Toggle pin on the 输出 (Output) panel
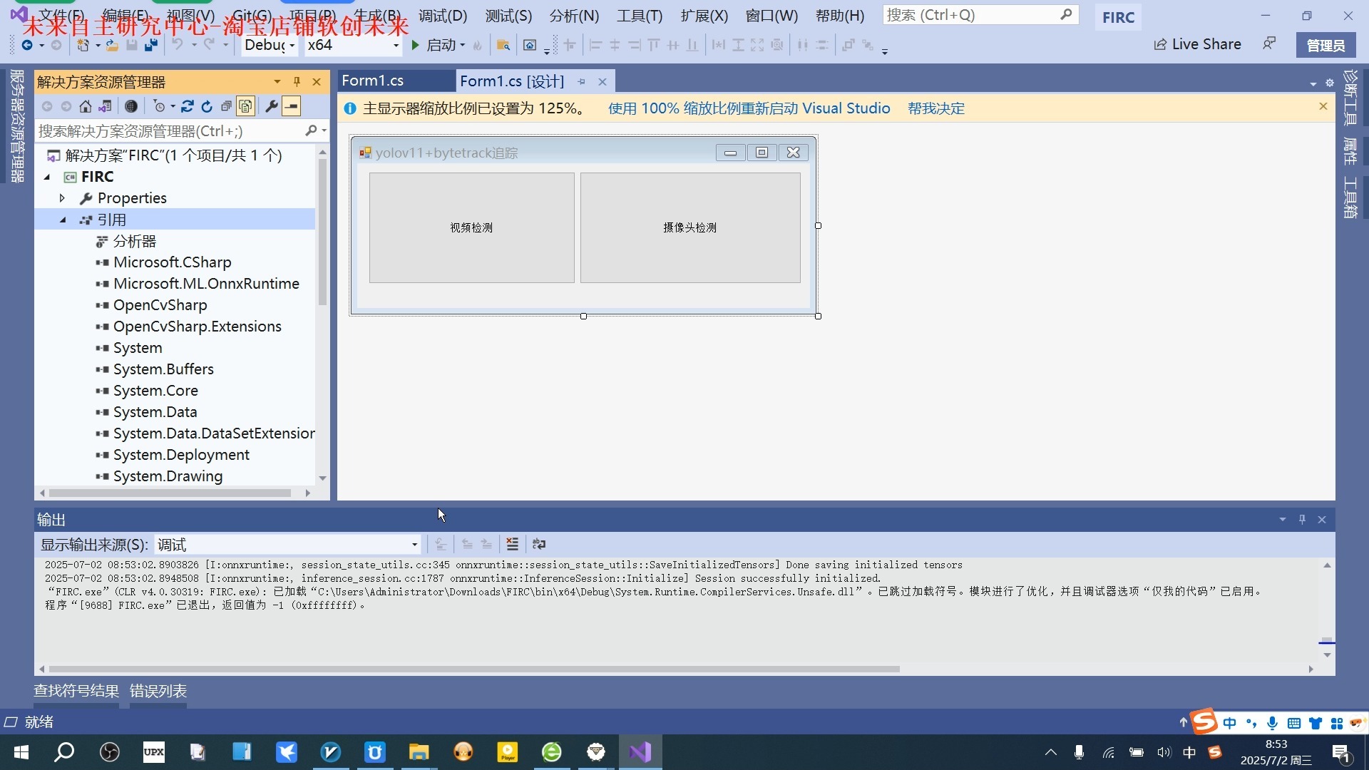Viewport: 1369px width, 770px height. [x=1302, y=519]
